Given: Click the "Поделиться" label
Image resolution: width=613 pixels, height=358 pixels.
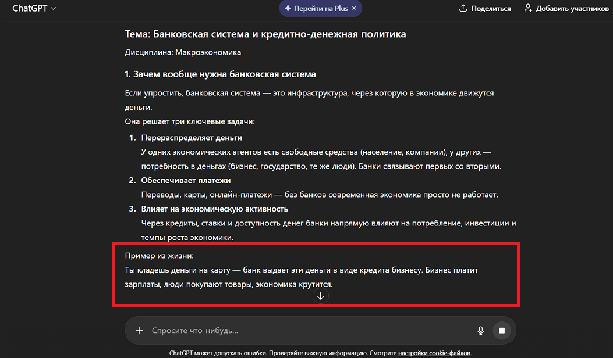Looking at the screenshot, I should (x=491, y=9).
